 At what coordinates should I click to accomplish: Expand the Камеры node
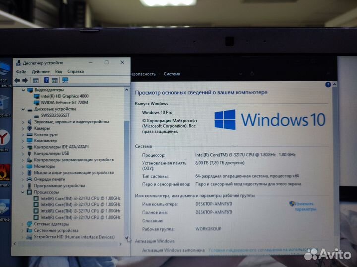[23, 128]
